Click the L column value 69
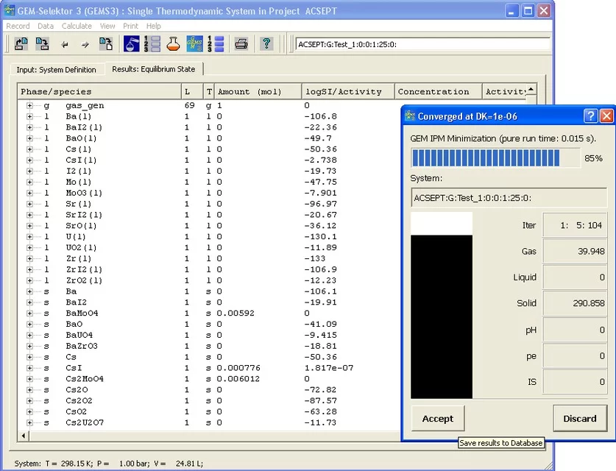Screen dimensions: 616x471 pyautogui.click(x=189, y=105)
